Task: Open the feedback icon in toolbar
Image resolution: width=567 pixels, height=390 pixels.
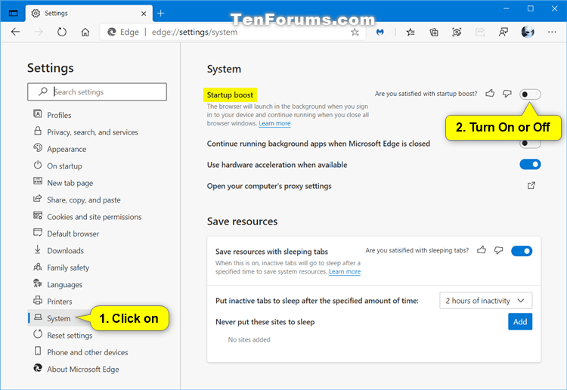Action: click(503, 32)
